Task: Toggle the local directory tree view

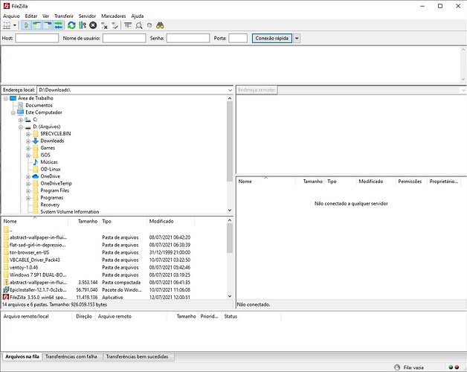Action: [36, 25]
